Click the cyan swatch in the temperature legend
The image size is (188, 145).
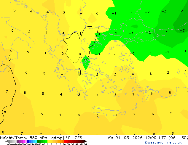(x=36, y=141)
